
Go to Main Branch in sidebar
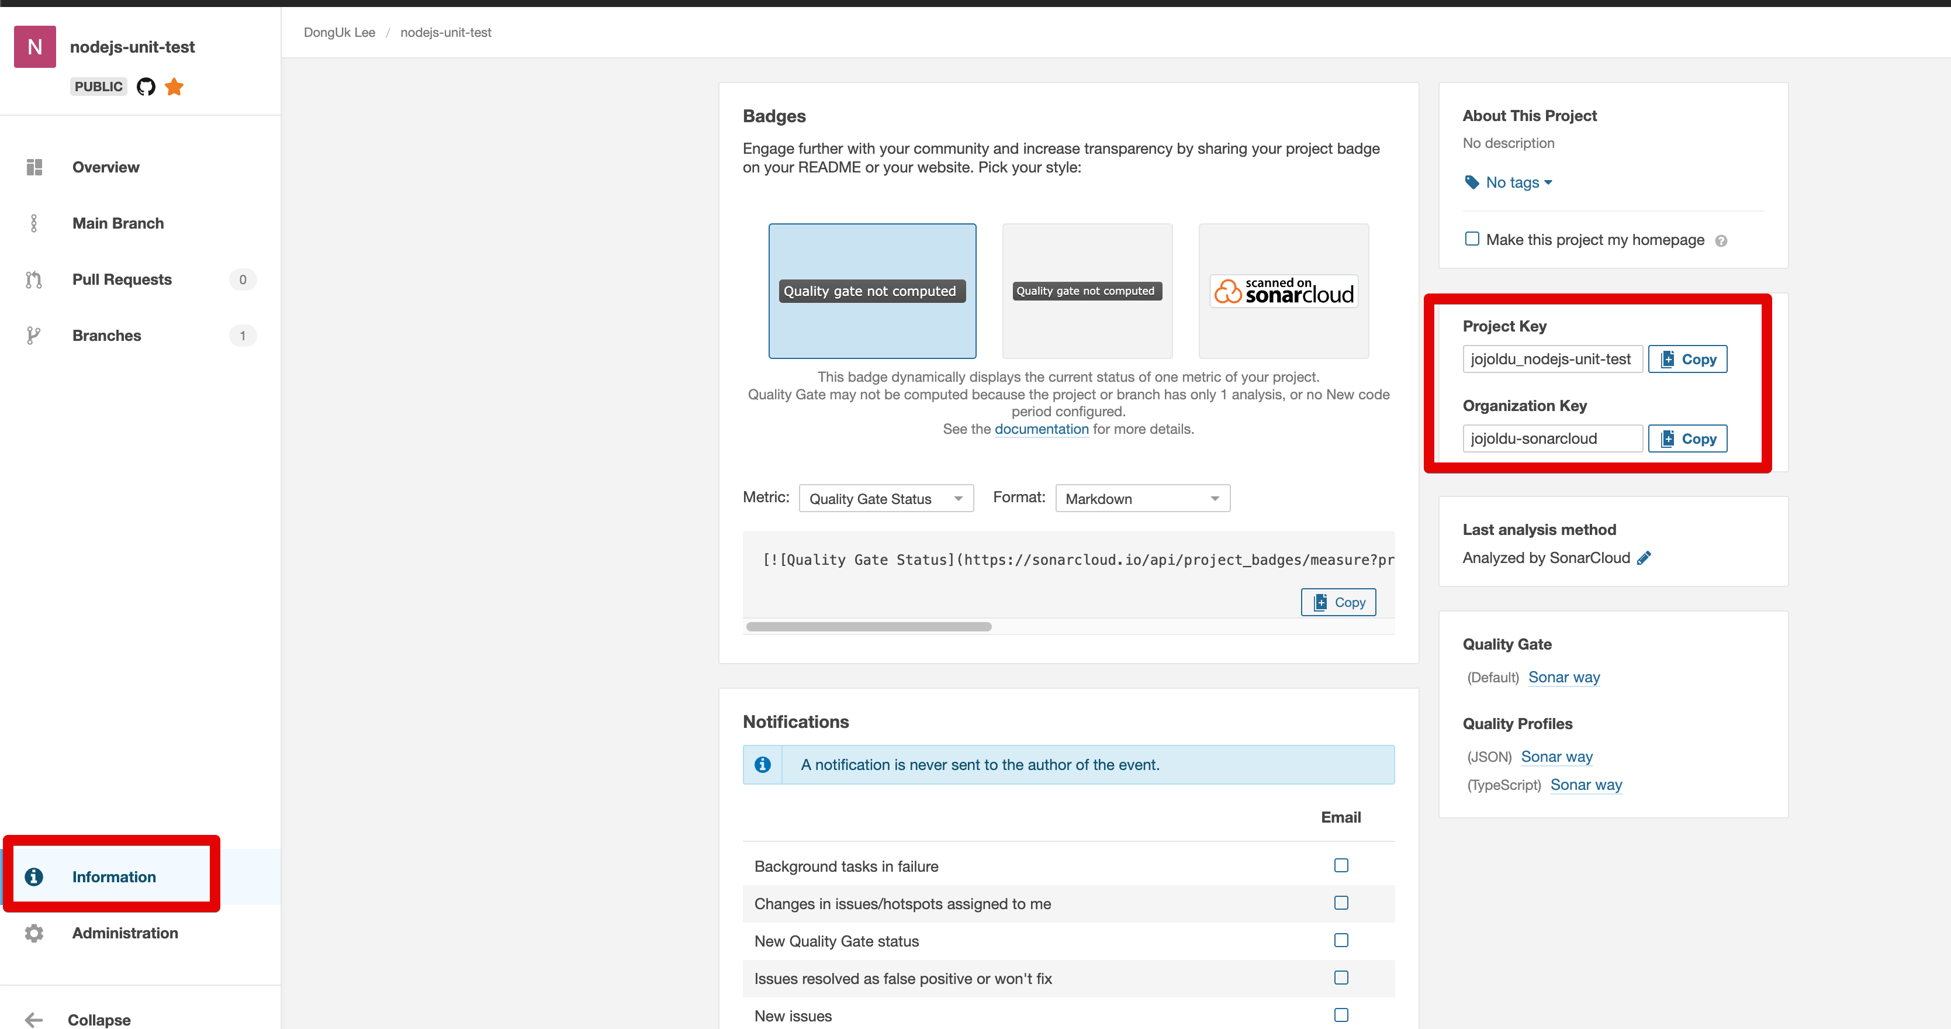click(x=118, y=223)
